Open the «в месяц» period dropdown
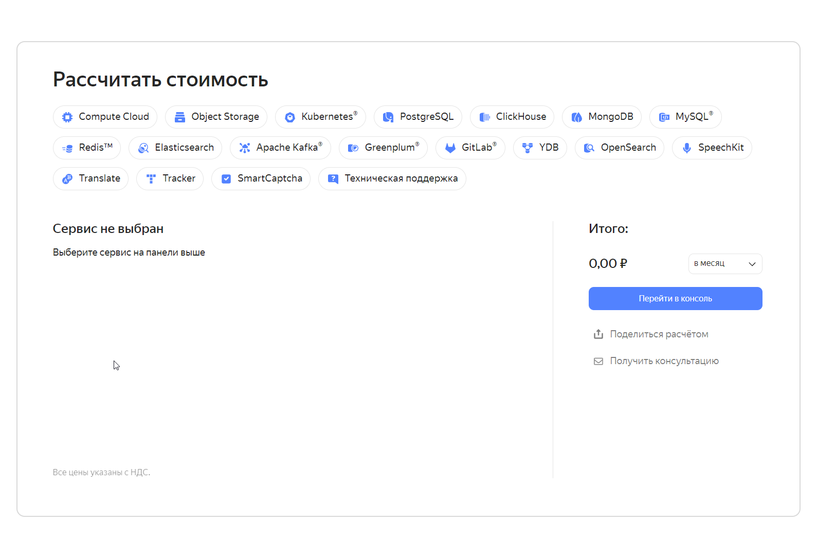817x558 pixels. pos(725,264)
